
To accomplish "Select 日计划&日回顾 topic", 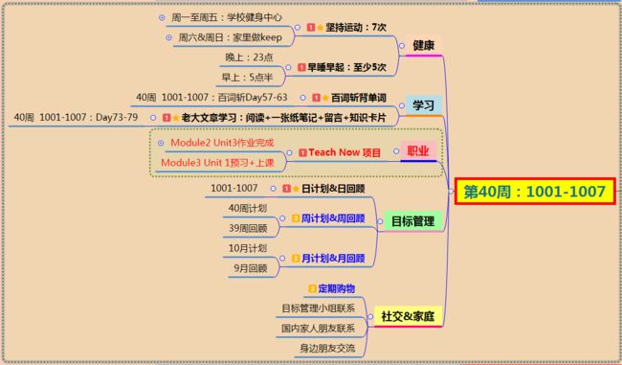I will point(333,189).
